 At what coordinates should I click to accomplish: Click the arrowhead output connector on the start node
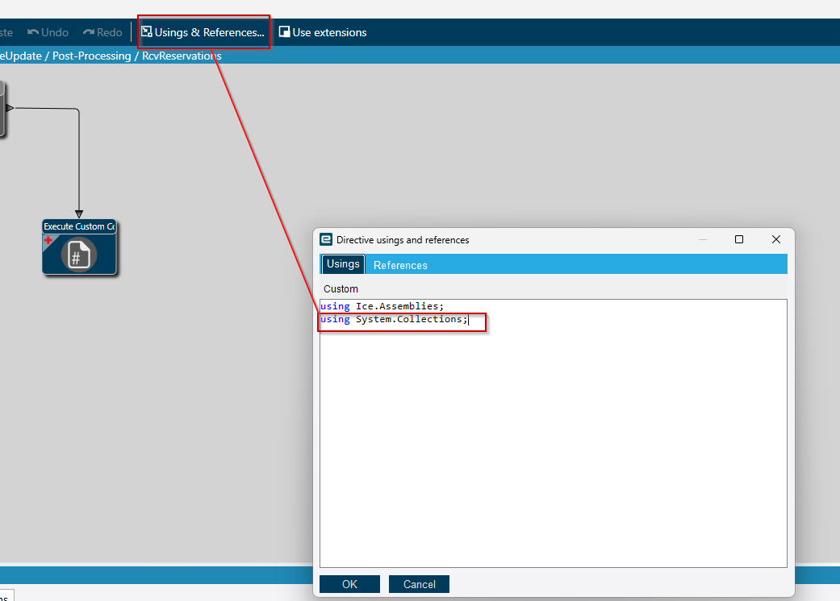pyautogui.click(x=10, y=108)
